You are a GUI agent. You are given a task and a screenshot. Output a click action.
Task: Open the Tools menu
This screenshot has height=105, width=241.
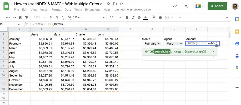[x=78, y=10]
